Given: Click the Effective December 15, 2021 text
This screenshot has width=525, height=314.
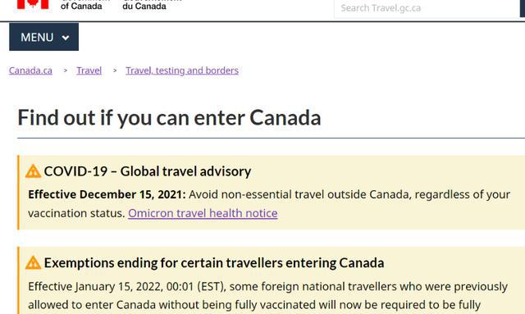Looking at the screenshot, I should pos(107,194).
